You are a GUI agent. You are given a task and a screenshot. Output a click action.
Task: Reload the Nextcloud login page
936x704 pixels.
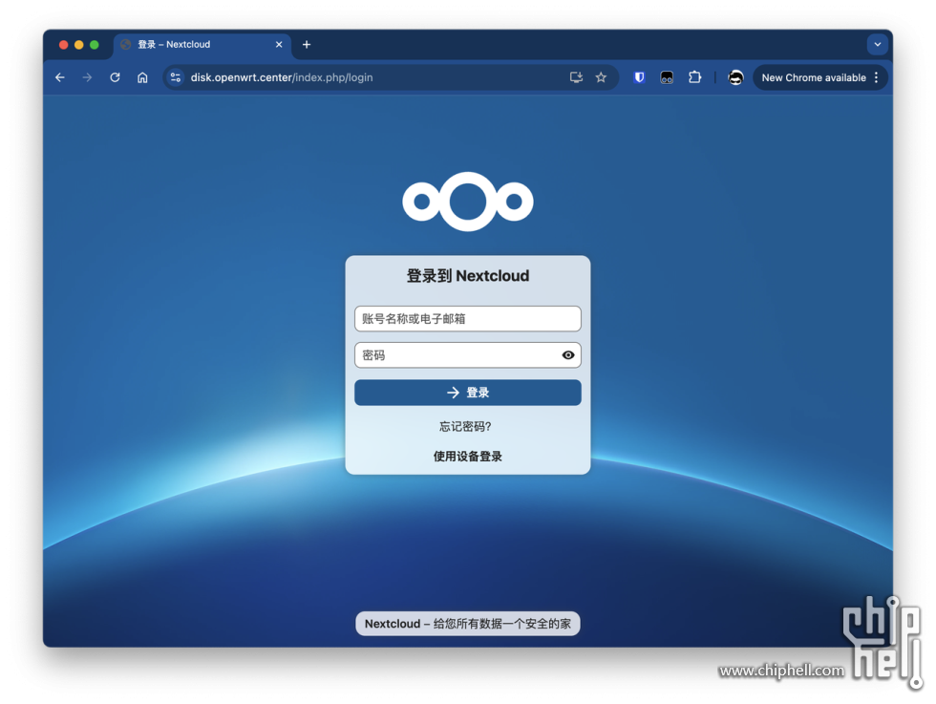pyautogui.click(x=116, y=77)
